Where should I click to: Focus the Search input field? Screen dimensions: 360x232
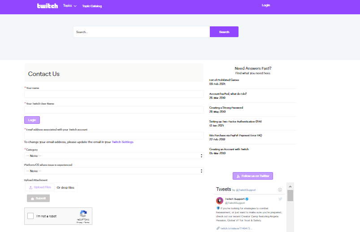pyautogui.click(x=141, y=32)
